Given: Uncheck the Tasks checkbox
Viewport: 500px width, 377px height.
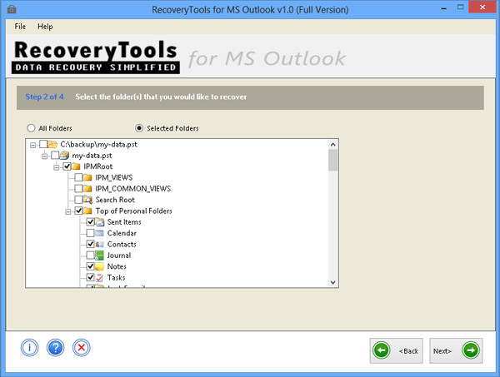Looking at the screenshot, I should point(90,278).
